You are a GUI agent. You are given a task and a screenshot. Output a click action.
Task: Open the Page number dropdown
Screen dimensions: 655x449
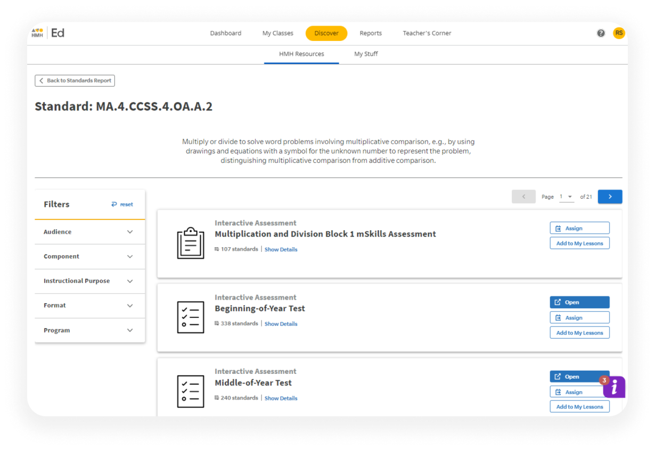pos(567,197)
